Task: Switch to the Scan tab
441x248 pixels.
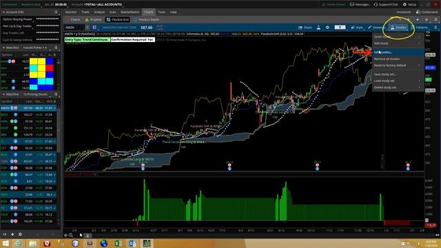Action: 112,12
